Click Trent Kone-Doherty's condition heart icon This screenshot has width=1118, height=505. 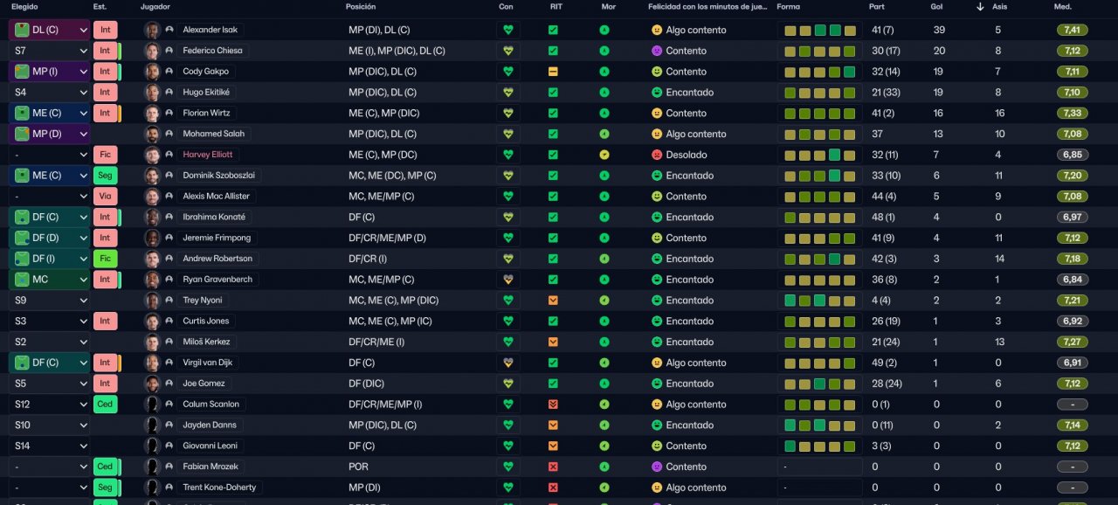[508, 488]
